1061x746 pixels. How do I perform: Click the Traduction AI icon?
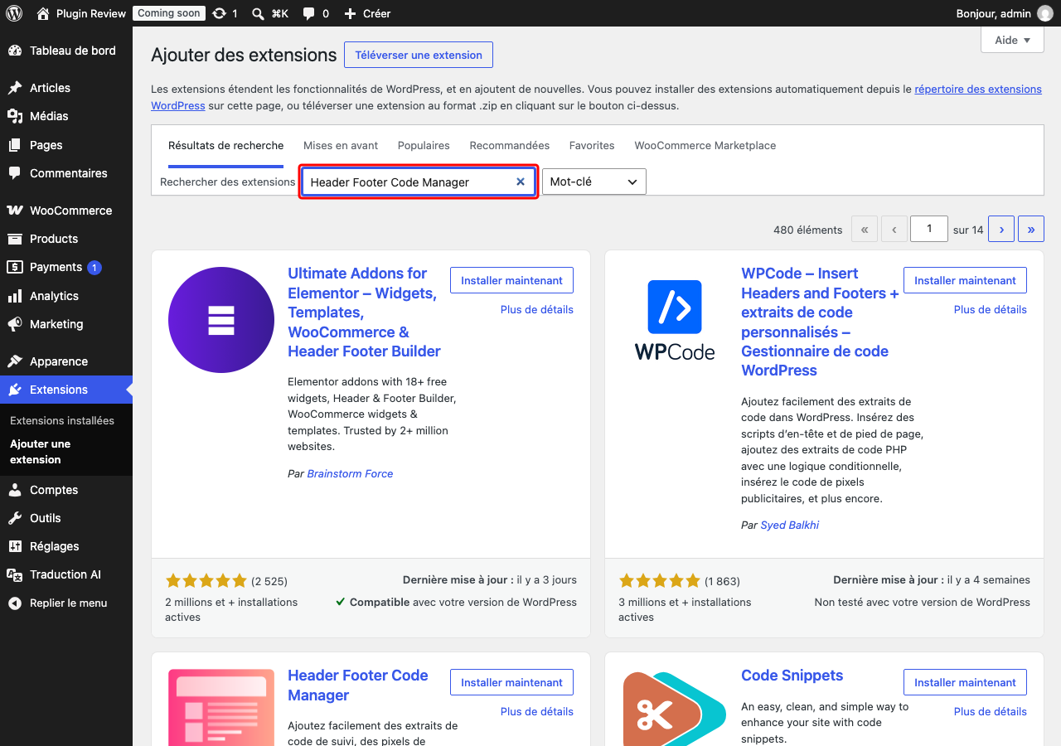[15, 574]
